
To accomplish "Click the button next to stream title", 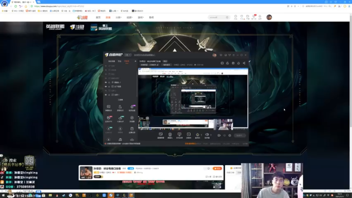I will pyautogui.click(x=165, y=61).
